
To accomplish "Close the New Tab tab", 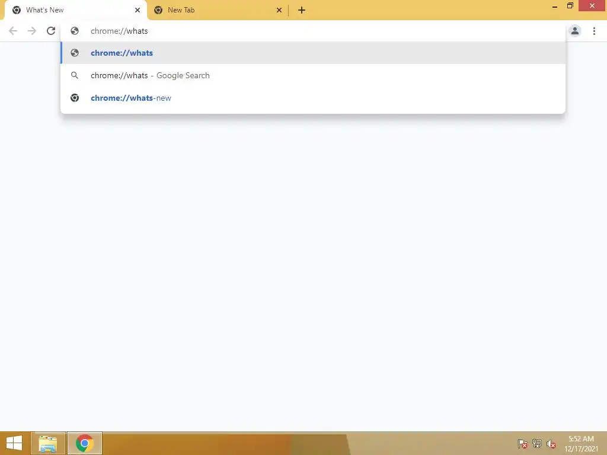I will coord(279,10).
